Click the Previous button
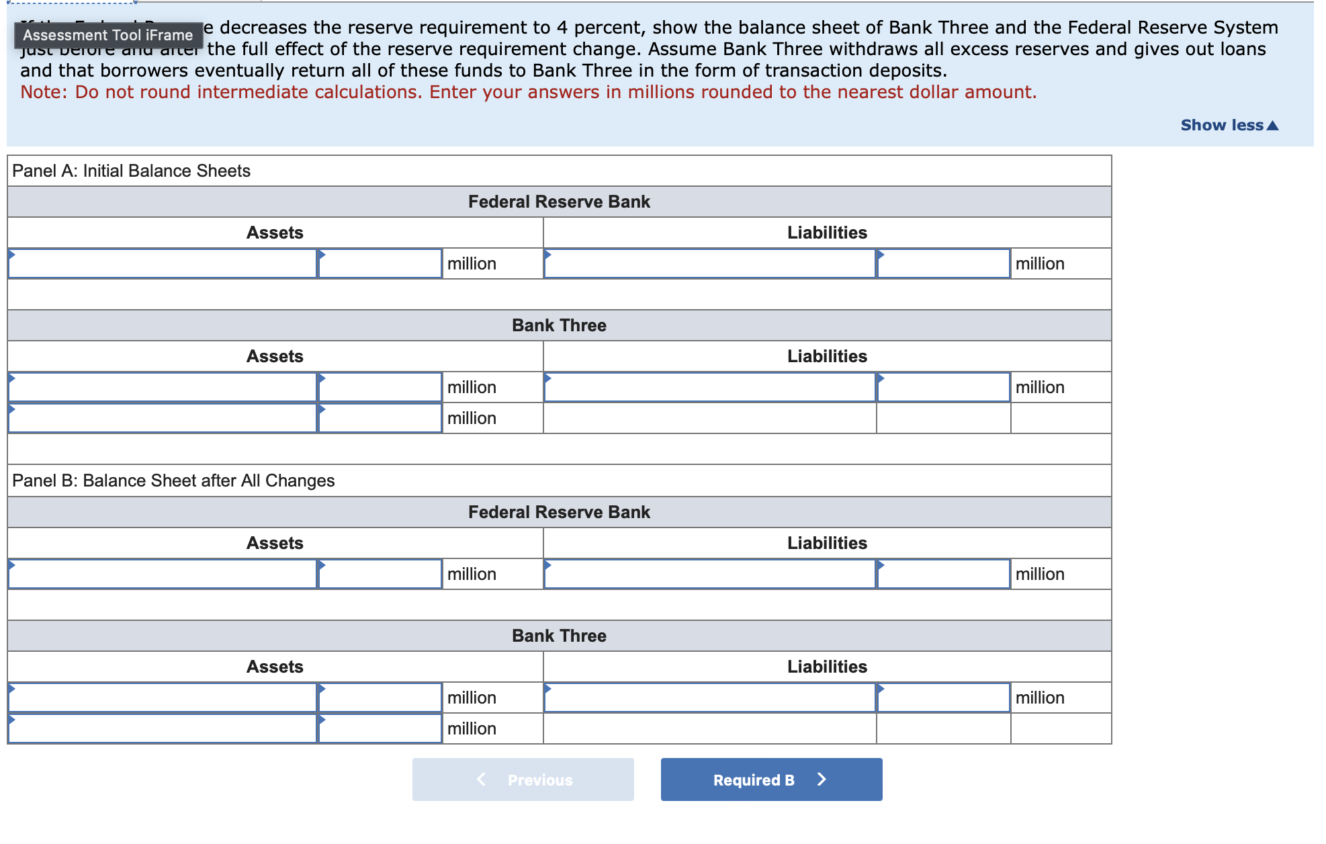The height and width of the screenshot is (844, 1326). (x=523, y=779)
